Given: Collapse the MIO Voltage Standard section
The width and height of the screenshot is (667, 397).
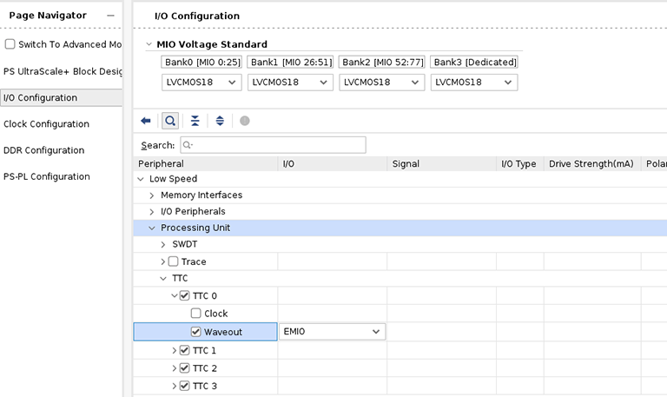Looking at the screenshot, I should 149,44.
